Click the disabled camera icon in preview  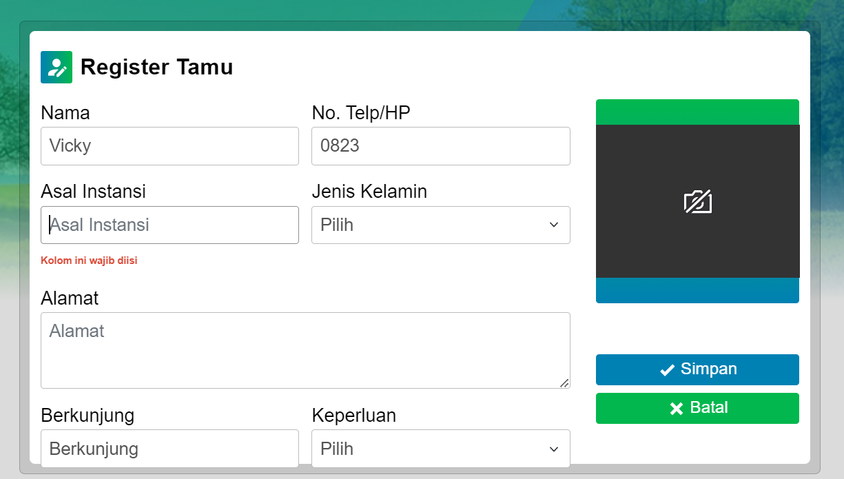(697, 202)
